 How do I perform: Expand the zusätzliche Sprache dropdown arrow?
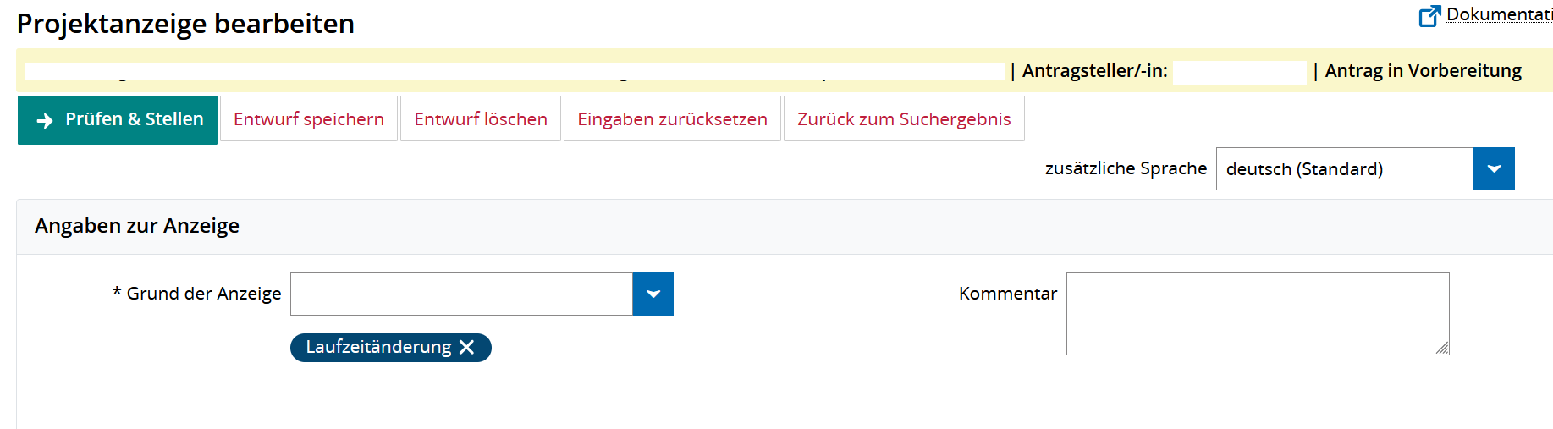pyautogui.click(x=1494, y=169)
